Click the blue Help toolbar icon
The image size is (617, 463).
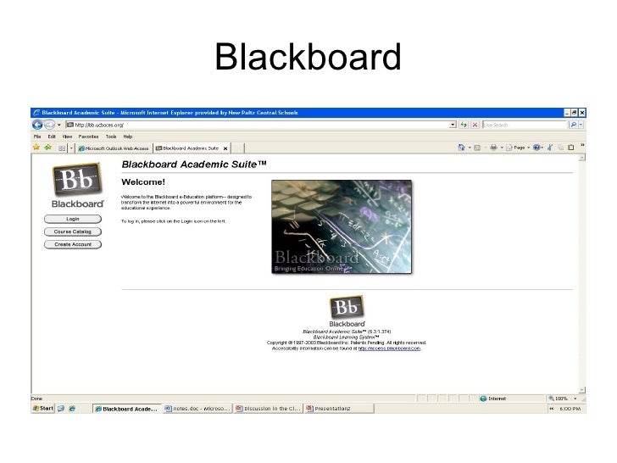[x=536, y=148]
